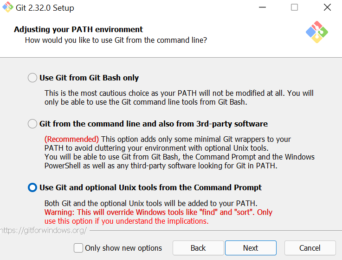Click the red "(Recommended)" label
342x260 pixels.
71,139
